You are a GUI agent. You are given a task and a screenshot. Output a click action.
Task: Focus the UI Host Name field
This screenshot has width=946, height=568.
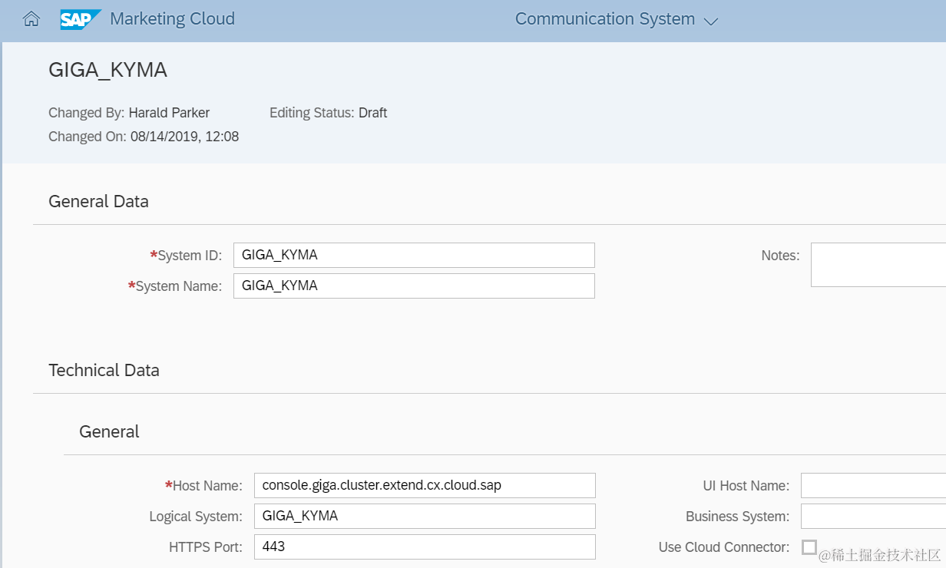click(873, 486)
